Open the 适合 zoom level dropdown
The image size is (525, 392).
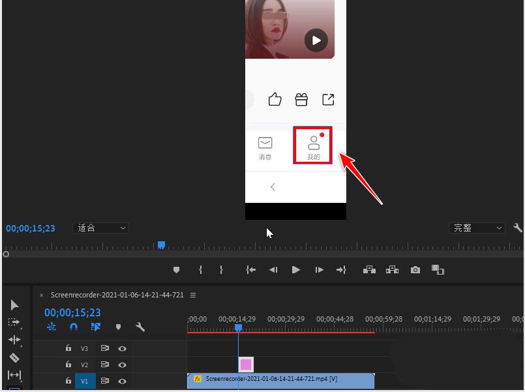point(100,228)
